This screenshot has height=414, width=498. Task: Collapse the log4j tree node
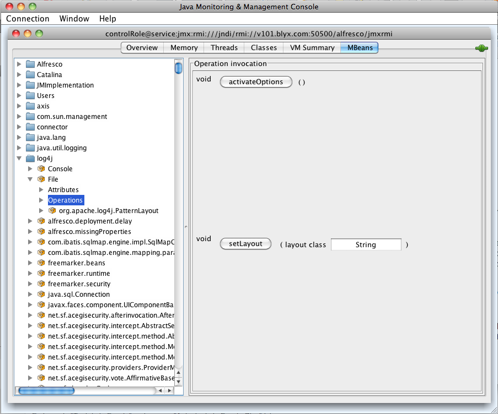(19, 158)
